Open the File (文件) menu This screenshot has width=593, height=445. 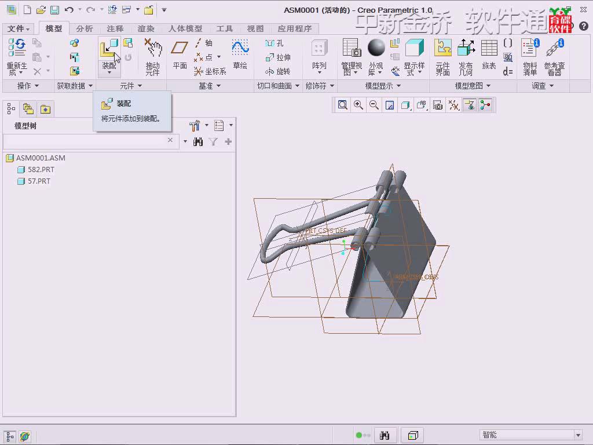coord(18,28)
